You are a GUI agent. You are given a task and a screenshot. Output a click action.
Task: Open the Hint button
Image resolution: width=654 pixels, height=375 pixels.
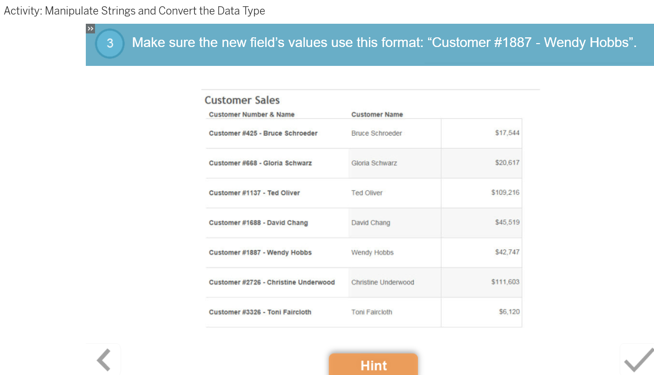coord(373,364)
